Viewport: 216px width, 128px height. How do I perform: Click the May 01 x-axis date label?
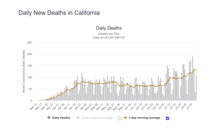pos(88,107)
